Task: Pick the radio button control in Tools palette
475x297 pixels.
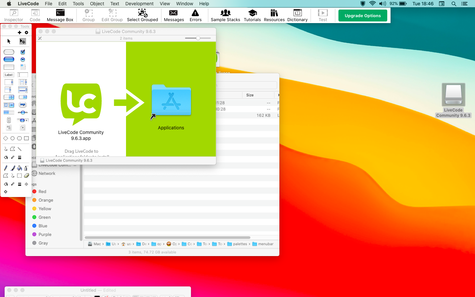Action: tap(23, 59)
